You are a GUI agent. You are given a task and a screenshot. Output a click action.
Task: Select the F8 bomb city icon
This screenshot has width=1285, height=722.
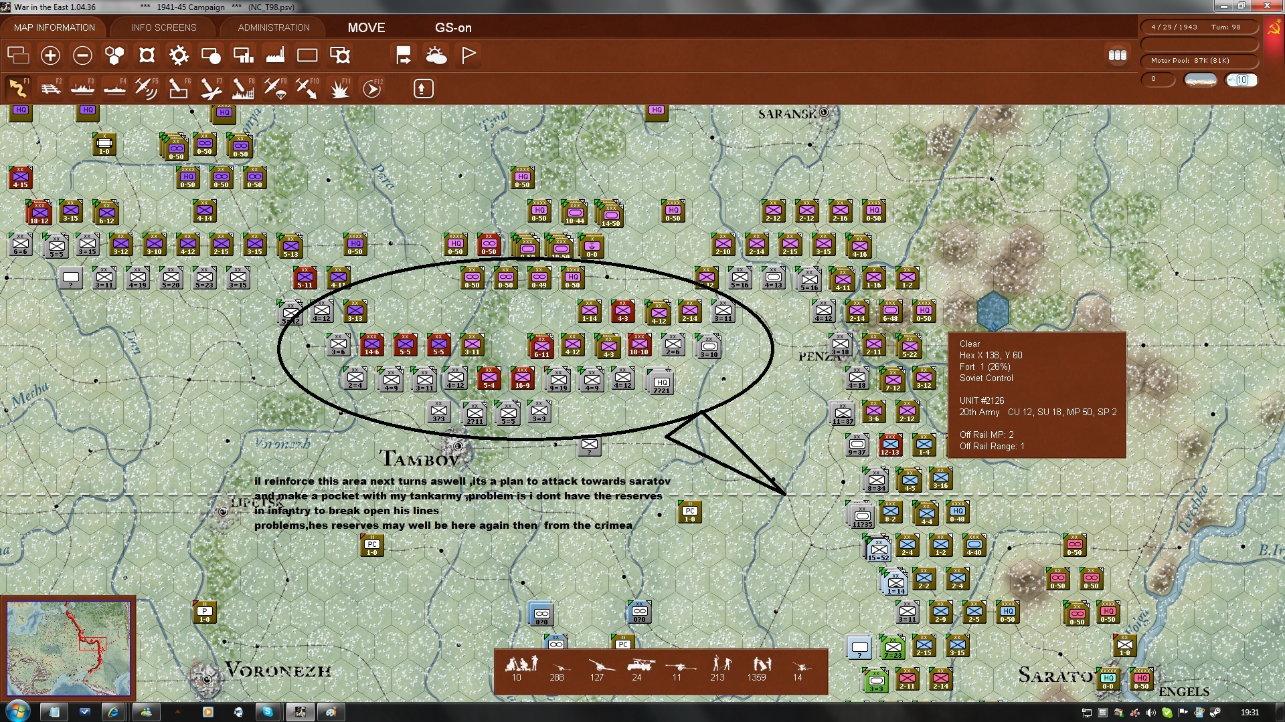click(x=243, y=88)
